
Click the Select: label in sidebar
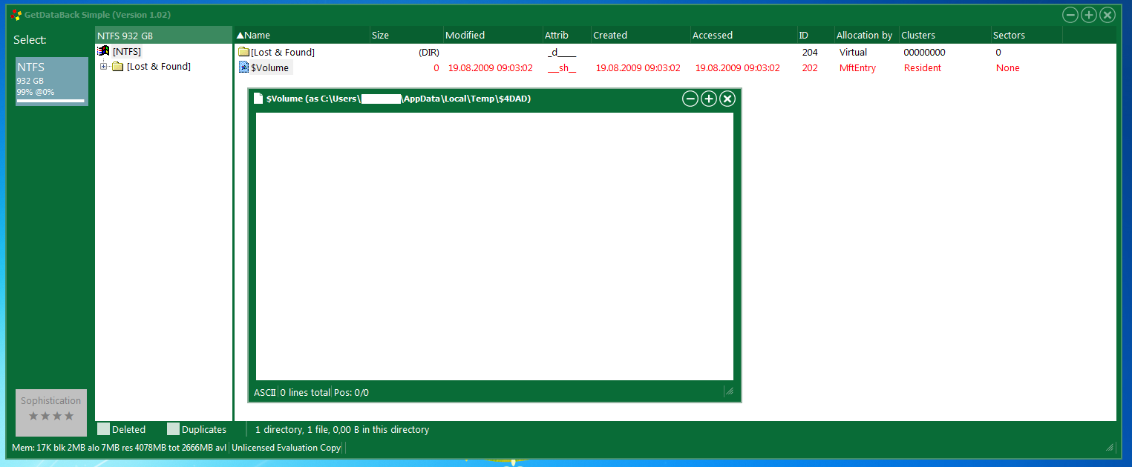tap(30, 40)
